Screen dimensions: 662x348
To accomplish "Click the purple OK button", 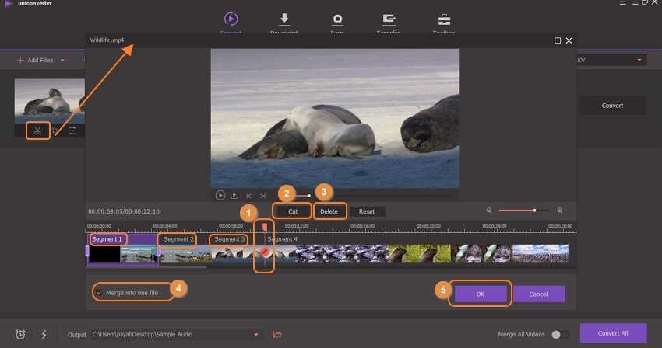I will [x=481, y=294].
